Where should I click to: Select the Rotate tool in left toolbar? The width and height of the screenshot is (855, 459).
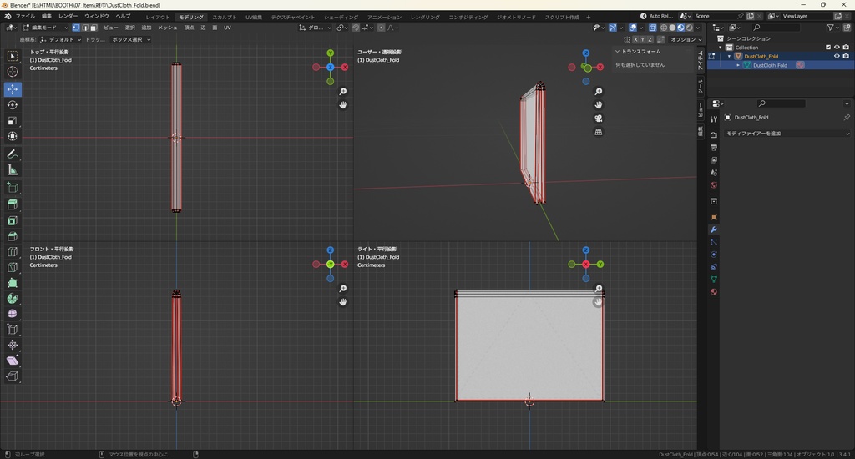13,105
